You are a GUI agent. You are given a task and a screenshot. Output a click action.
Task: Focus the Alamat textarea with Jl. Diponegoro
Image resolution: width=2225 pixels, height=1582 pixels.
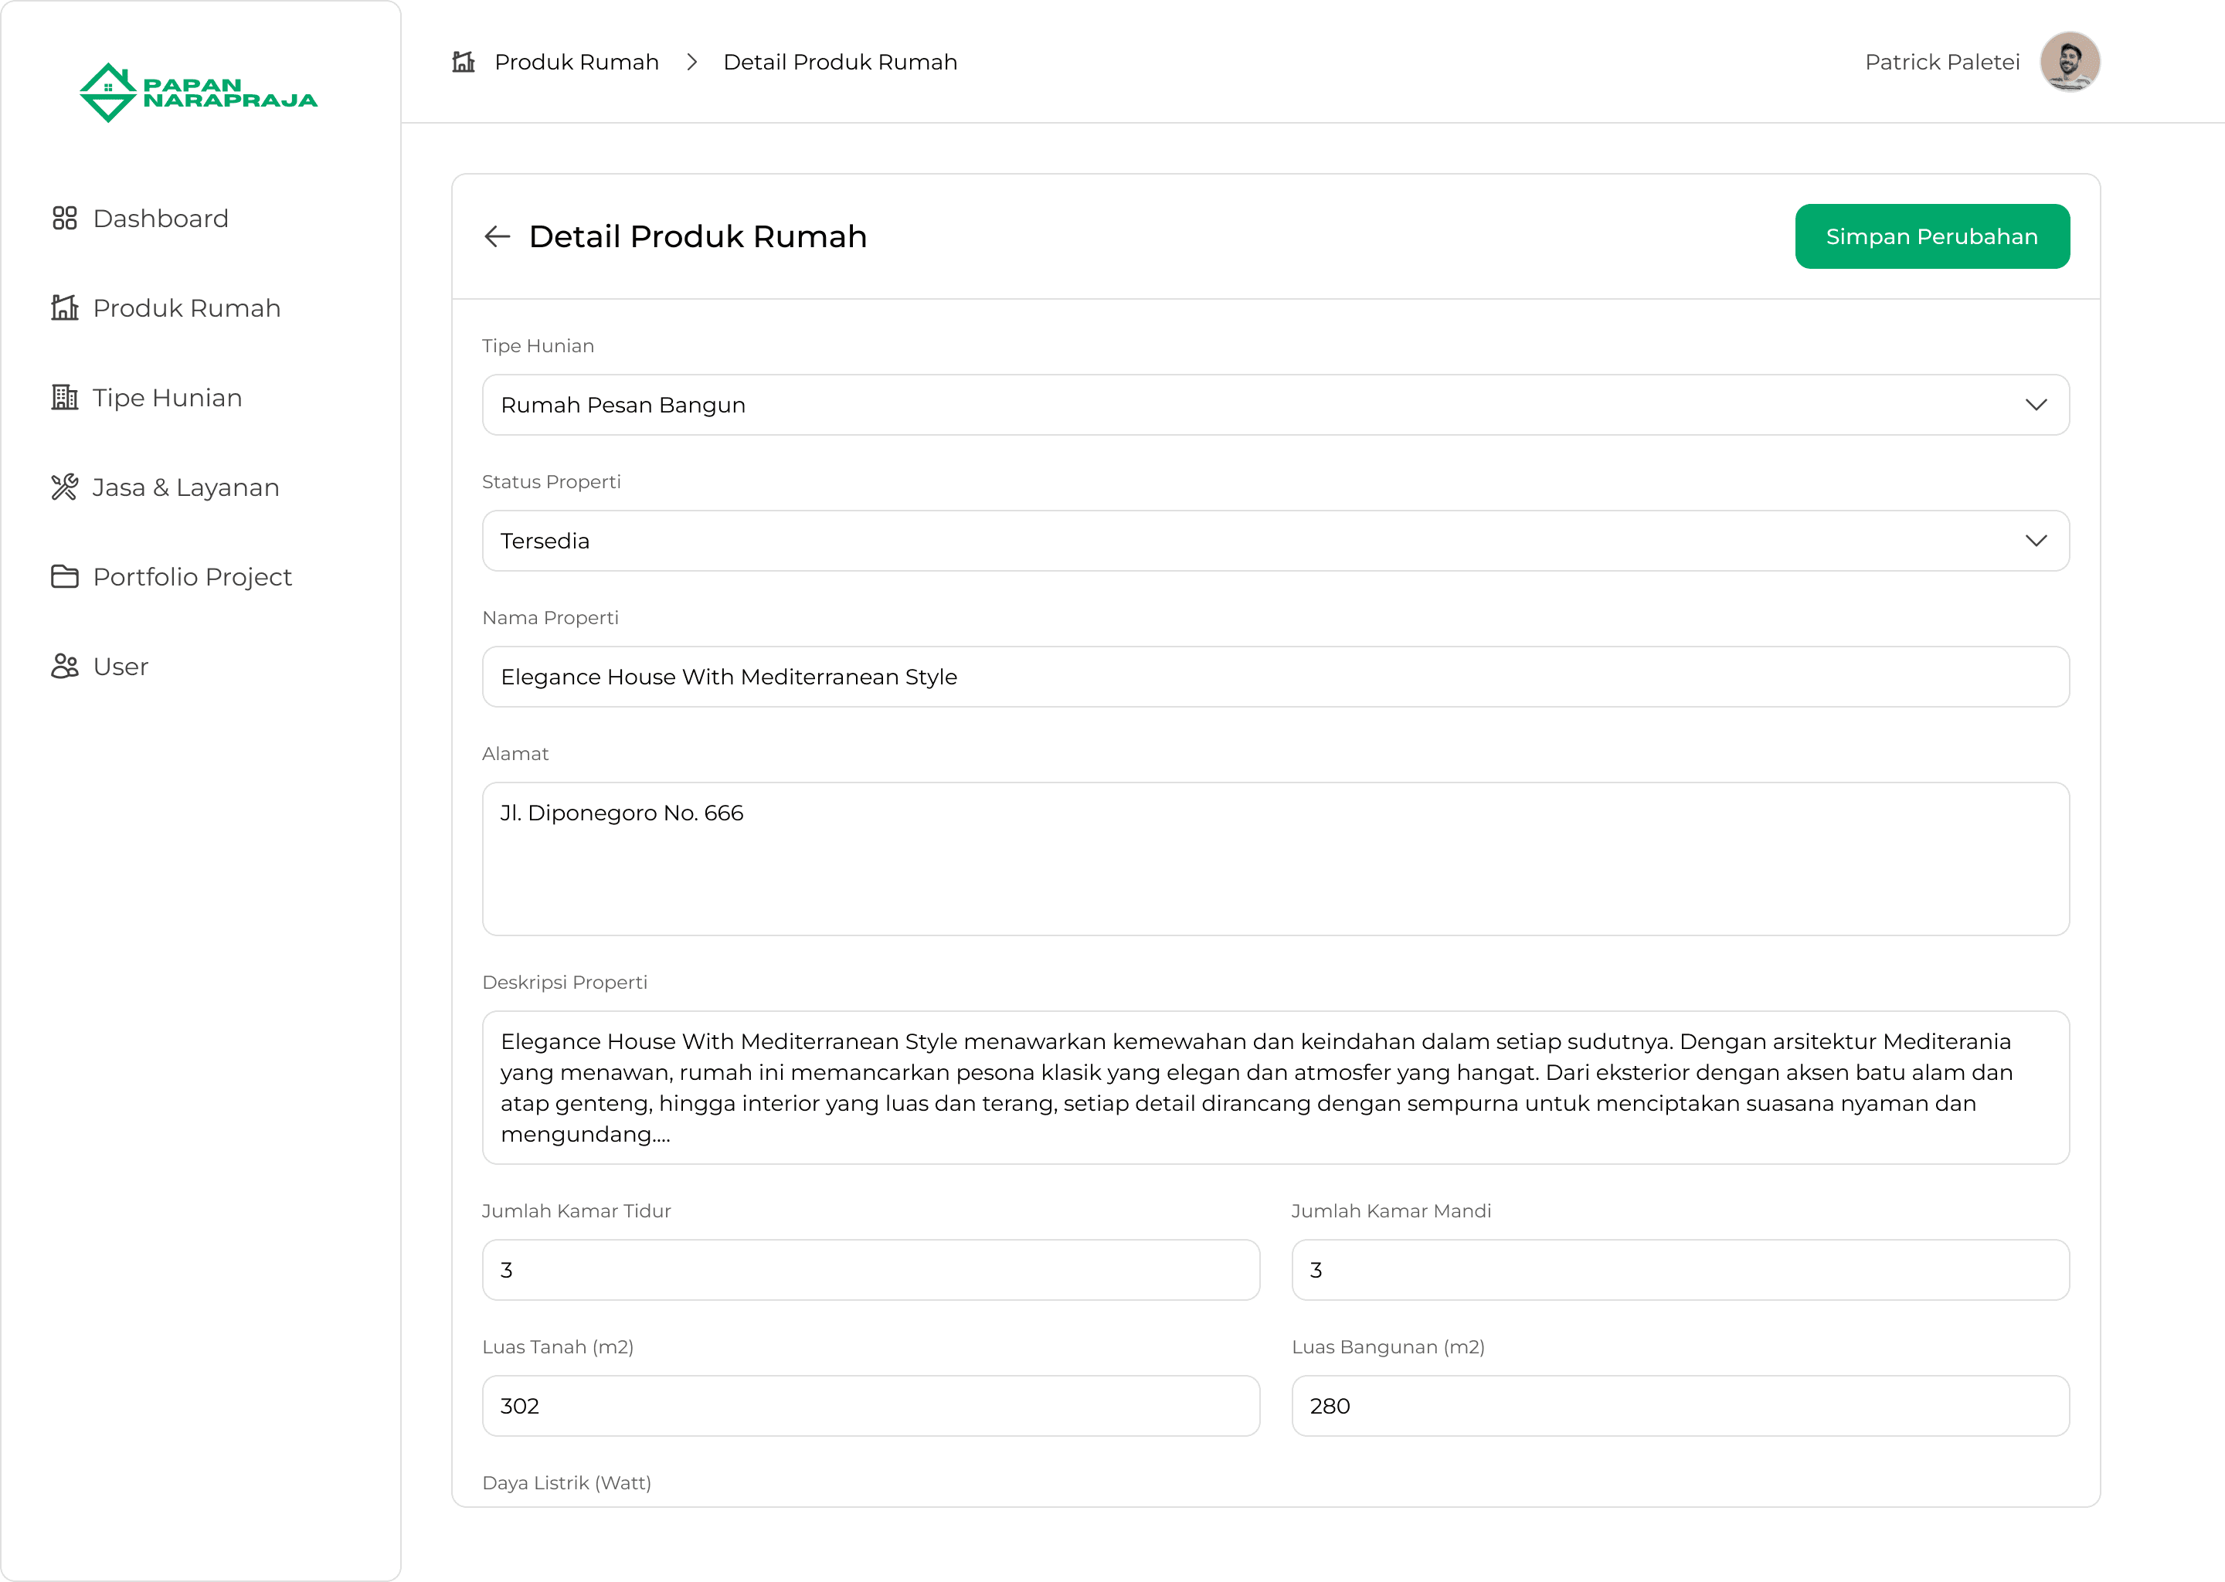[1274, 858]
